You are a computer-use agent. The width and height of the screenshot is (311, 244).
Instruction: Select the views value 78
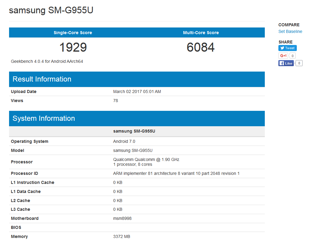pyautogui.click(x=115, y=101)
